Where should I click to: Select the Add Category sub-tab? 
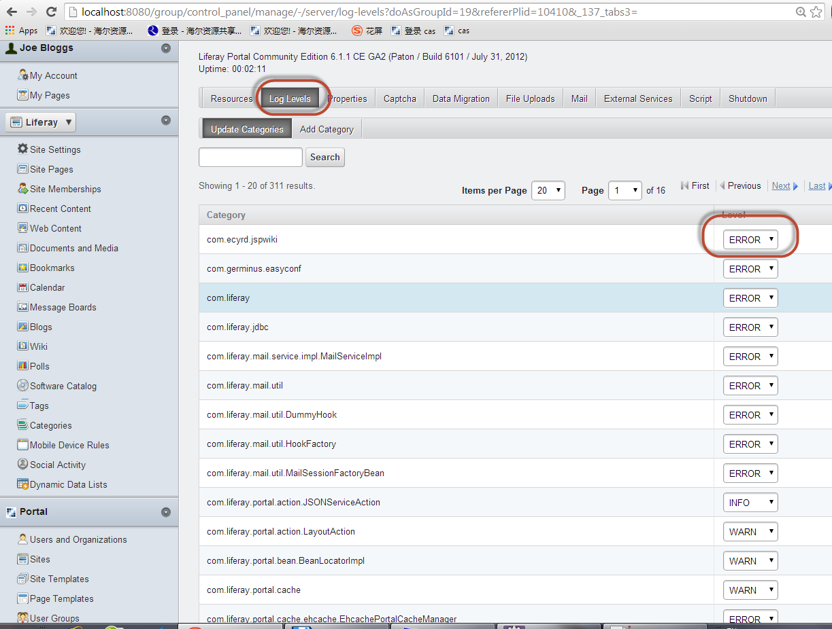327,129
